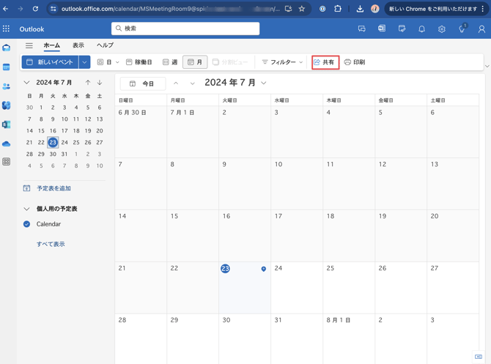Open the app launcher waffle icon
Image resolution: width=491 pixels, height=364 pixels.
[x=7, y=29]
